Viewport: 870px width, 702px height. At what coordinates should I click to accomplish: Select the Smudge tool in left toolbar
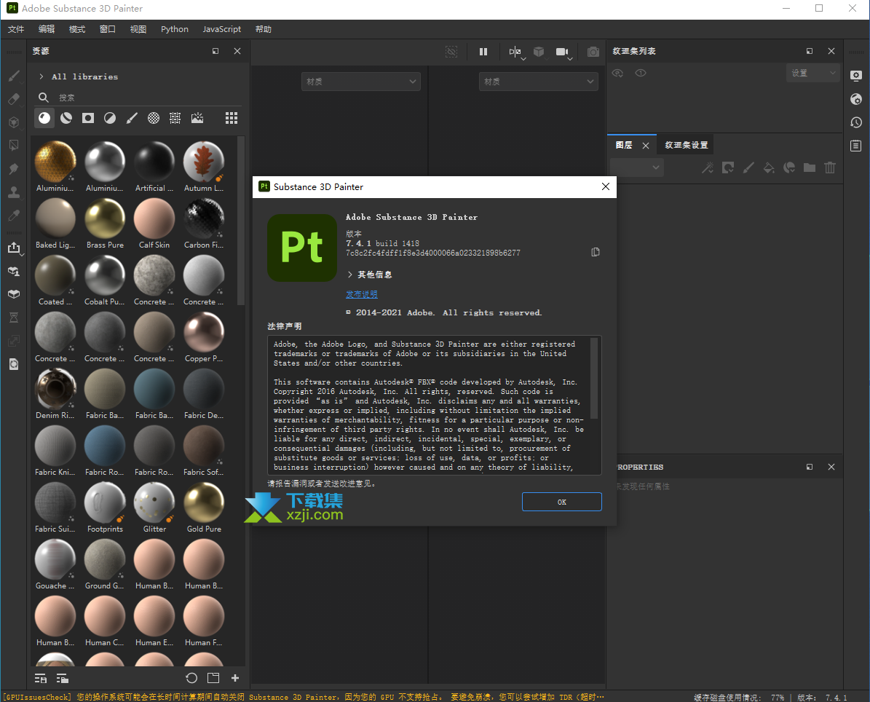(x=14, y=169)
